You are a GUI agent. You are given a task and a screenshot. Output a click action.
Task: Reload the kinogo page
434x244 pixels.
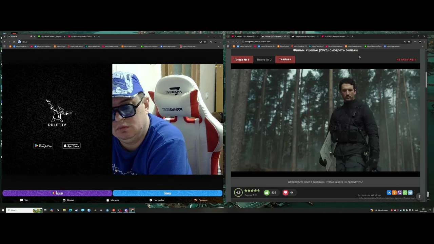pos(237,41)
